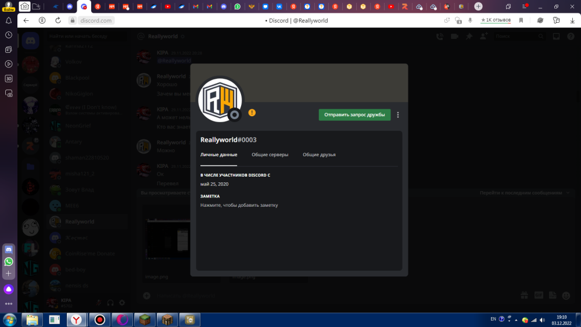Switch to the VK browser tab
The height and width of the screenshot is (327, 581).
279,6
